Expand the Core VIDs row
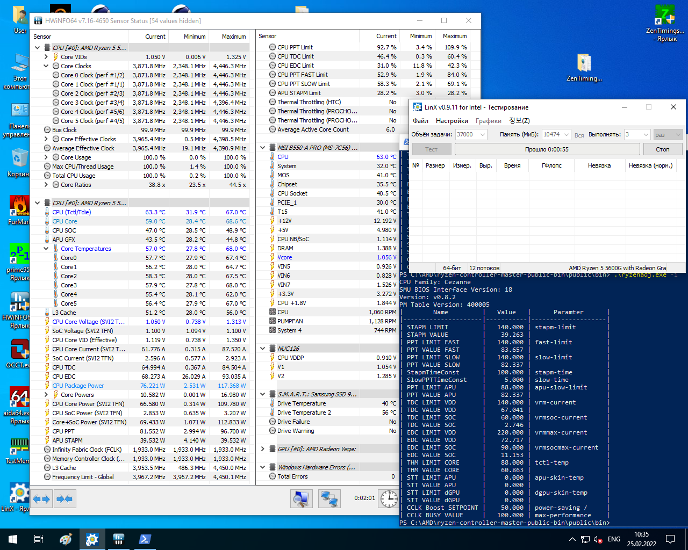 46,57
